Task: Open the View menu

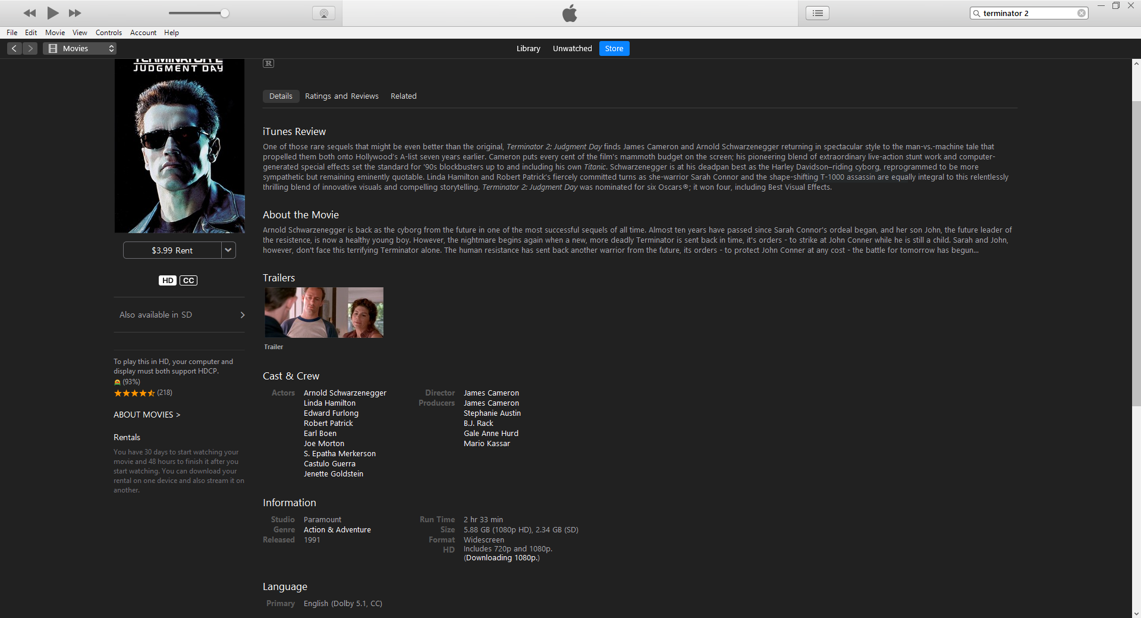Action: pos(80,33)
